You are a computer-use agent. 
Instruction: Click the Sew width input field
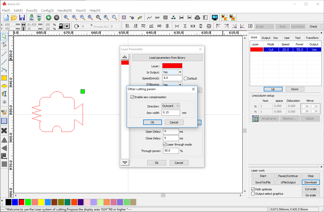170,113
